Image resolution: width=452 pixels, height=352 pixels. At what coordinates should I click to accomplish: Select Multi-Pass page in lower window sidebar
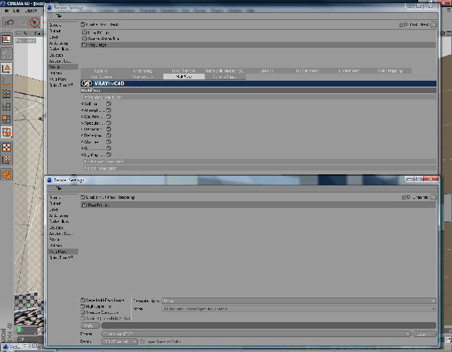pyautogui.click(x=63, y=251)
